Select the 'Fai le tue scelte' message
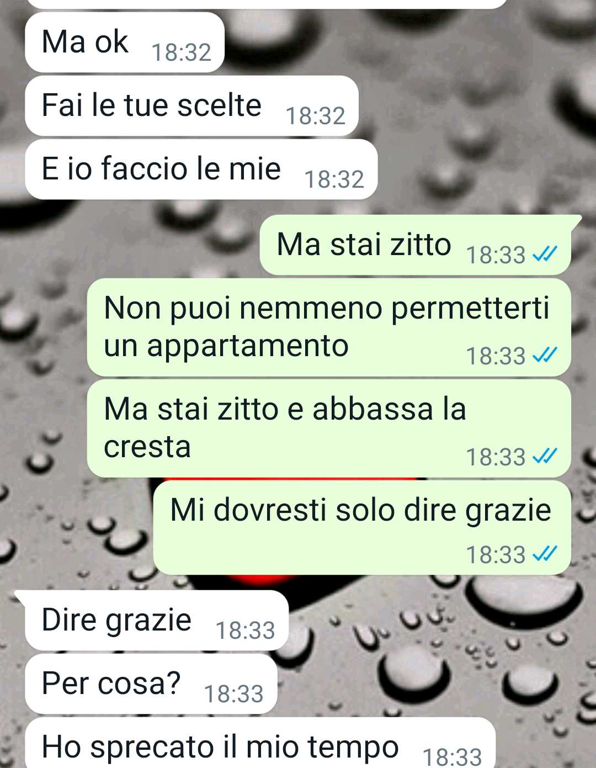 192,106
